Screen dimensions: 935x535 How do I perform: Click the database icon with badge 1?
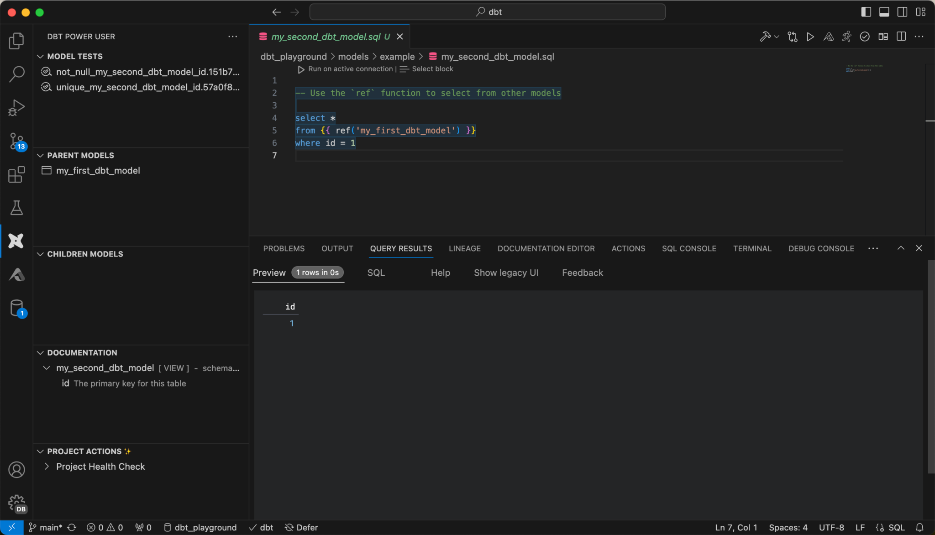16,308
